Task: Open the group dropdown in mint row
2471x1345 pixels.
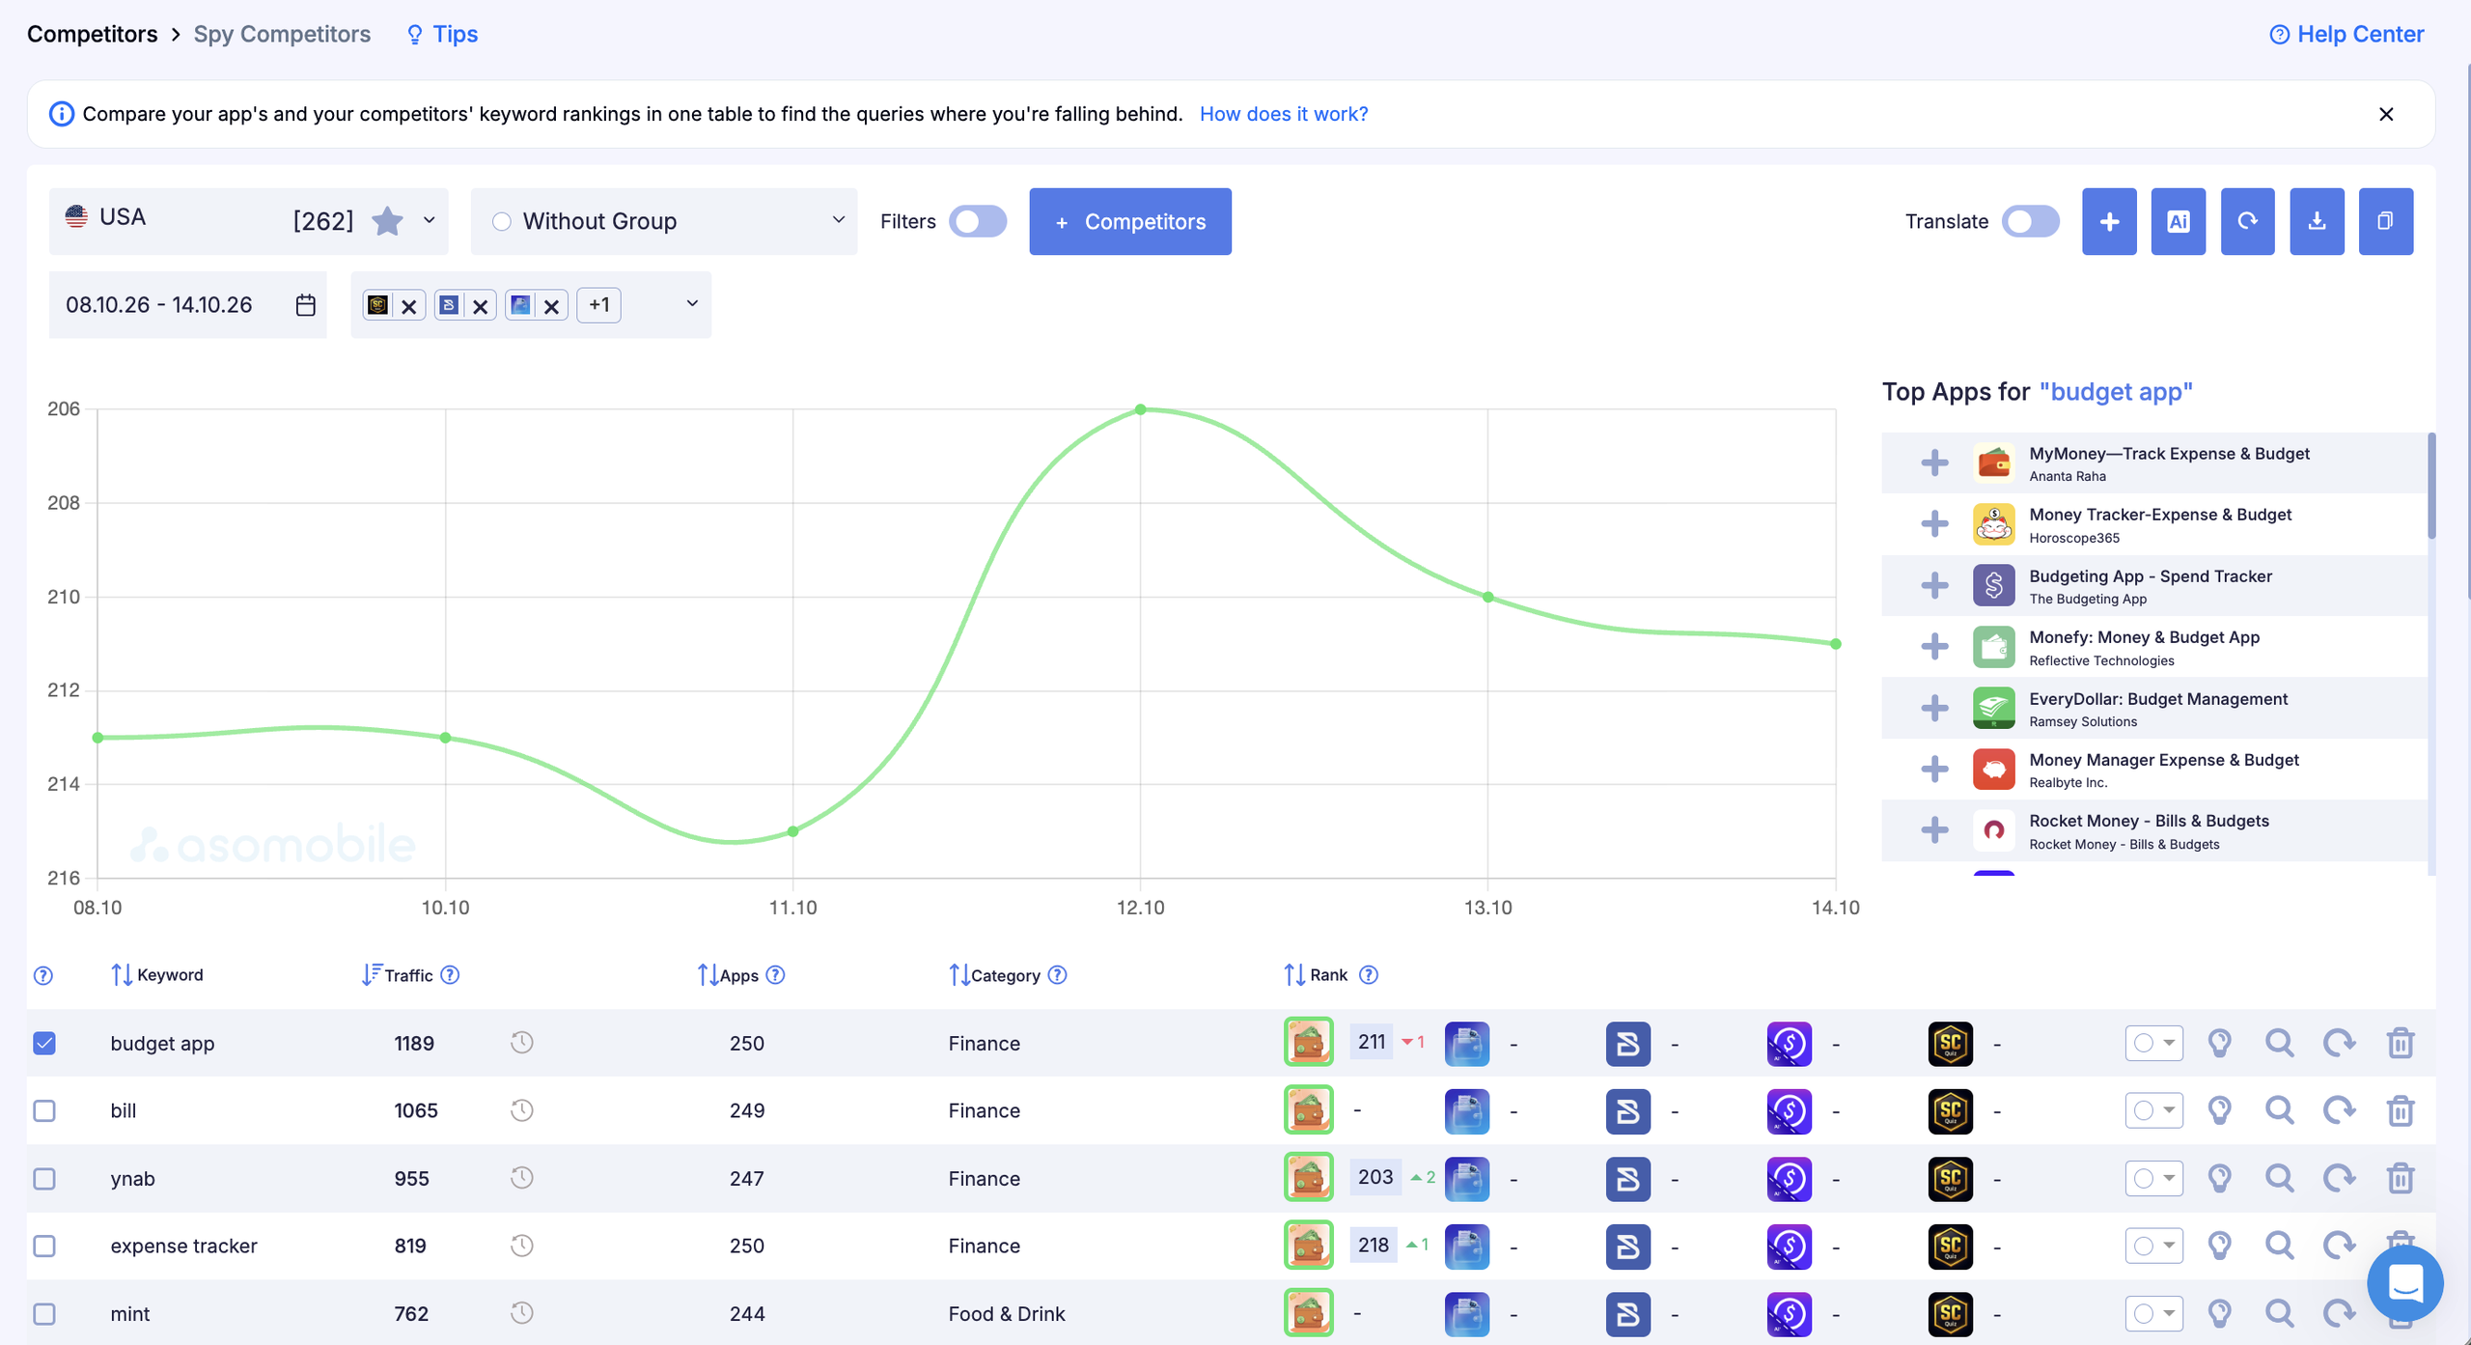Action: pyautogui.click(x=2153, y=1313)
